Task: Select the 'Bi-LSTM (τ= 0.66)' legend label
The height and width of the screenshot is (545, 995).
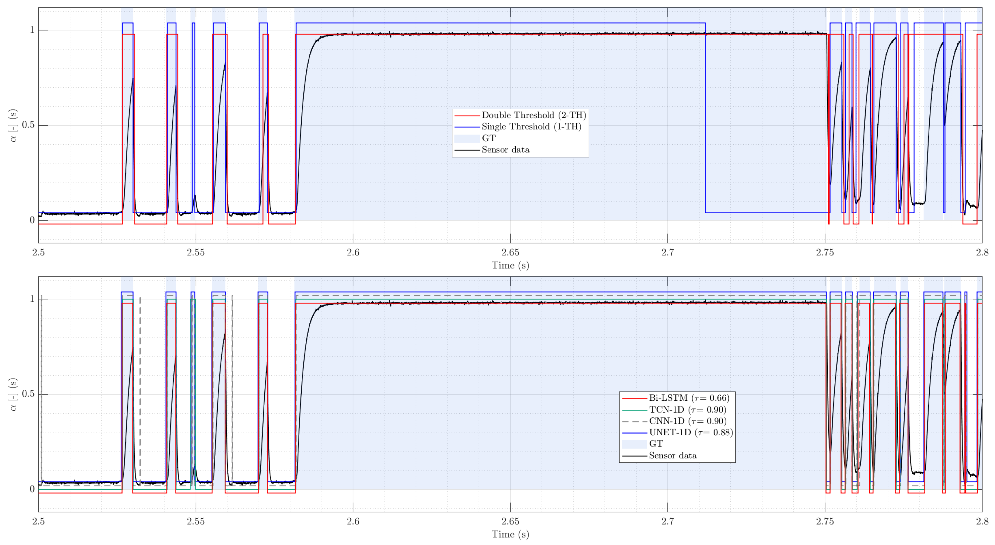Action: pyautogui.click(x=689, y=398)
